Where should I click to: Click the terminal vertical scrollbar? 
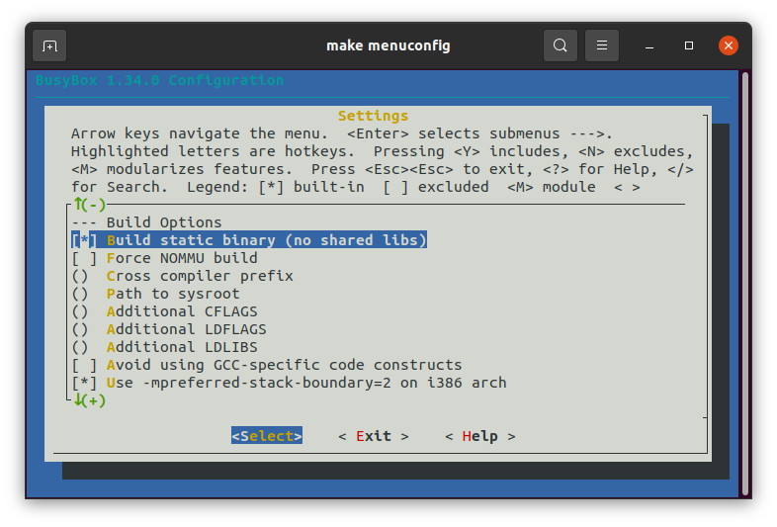(745, 284)
